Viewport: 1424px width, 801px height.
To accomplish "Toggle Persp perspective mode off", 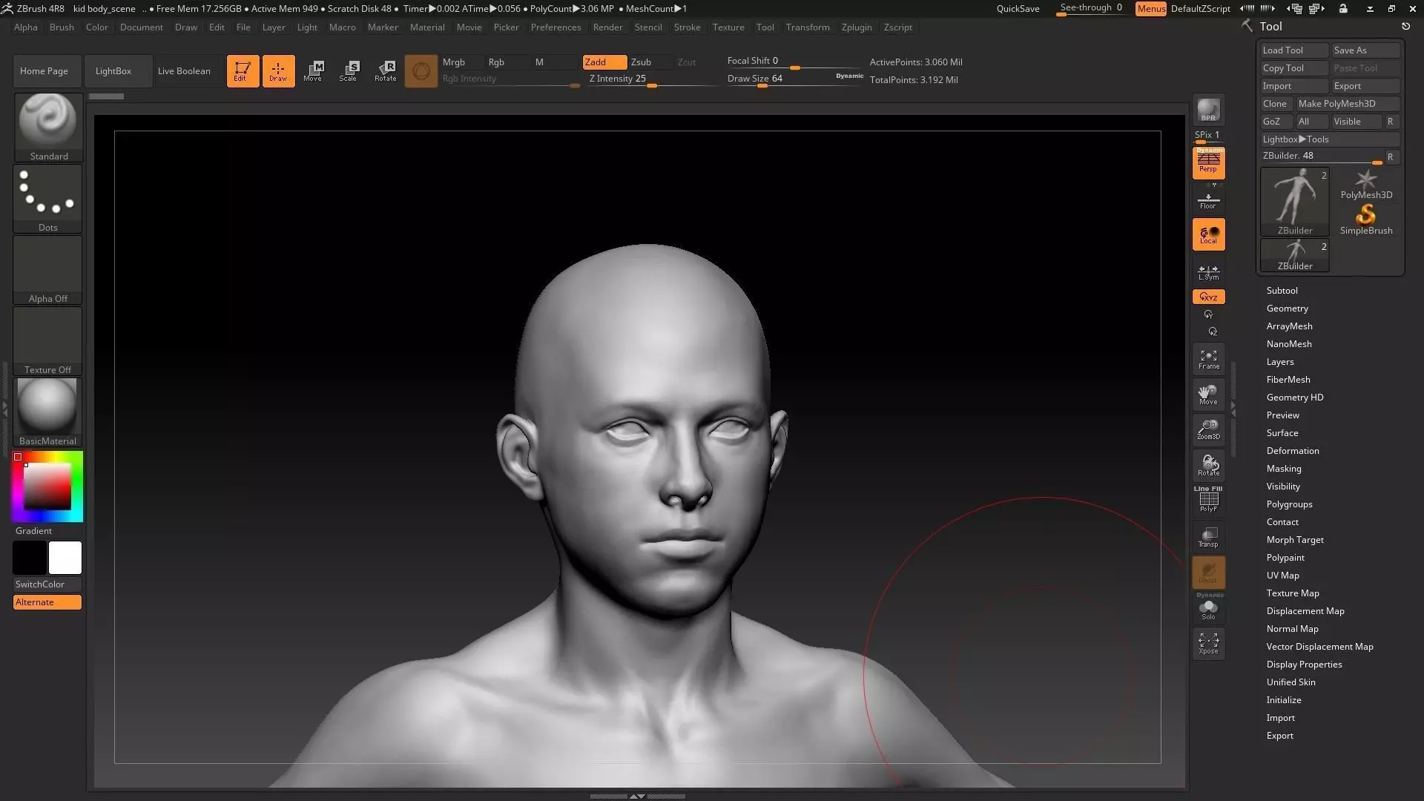I will point(1208,162).
